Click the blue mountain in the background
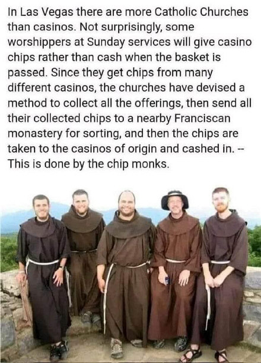 click(28, 217)
